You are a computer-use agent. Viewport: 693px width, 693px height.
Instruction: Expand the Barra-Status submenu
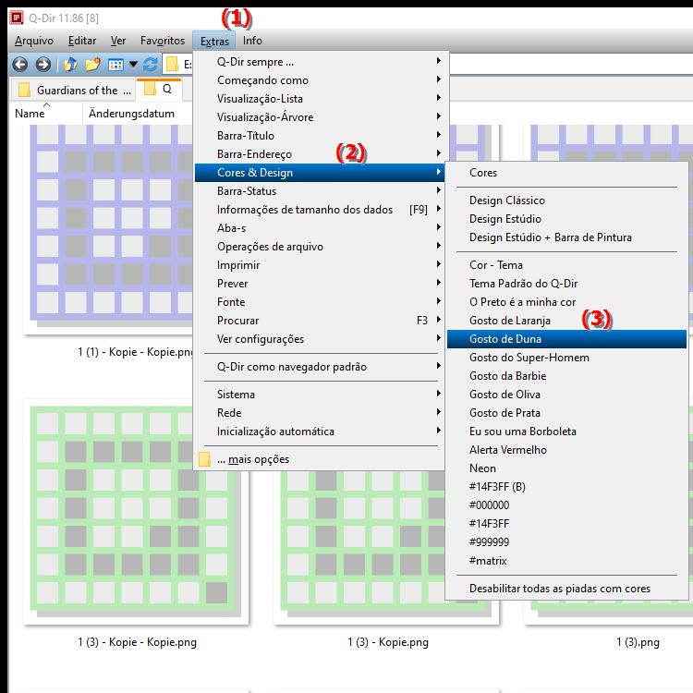322,191
